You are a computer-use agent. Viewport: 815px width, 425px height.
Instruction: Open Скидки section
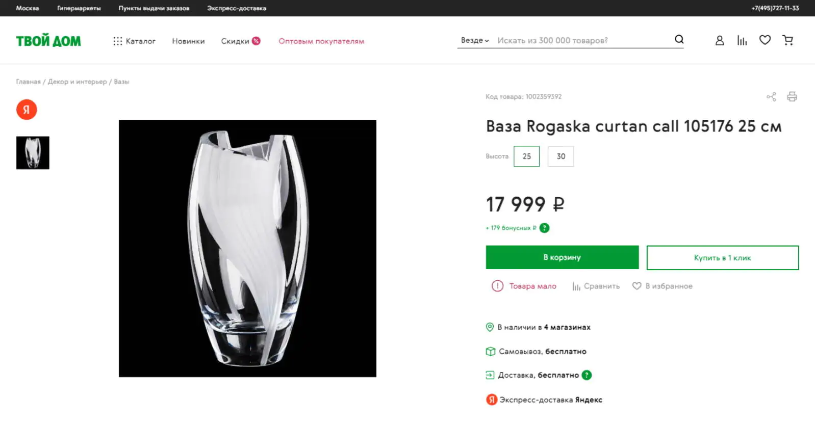(241, 41)
